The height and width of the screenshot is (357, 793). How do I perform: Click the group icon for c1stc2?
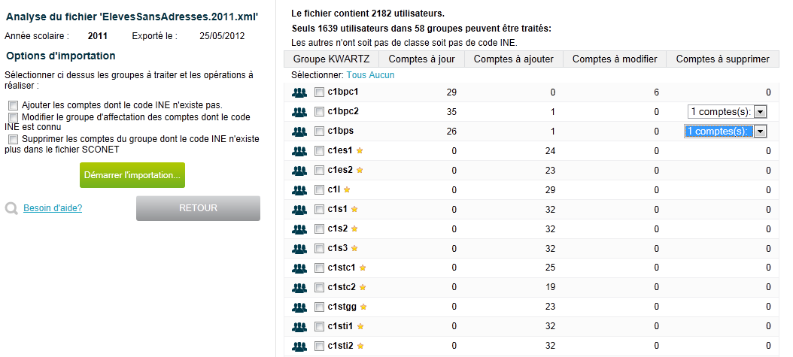[299, 287]
